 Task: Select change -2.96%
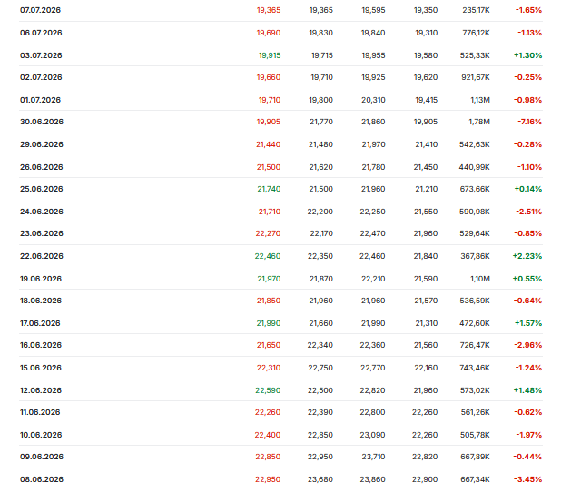[x=528, y=345]
